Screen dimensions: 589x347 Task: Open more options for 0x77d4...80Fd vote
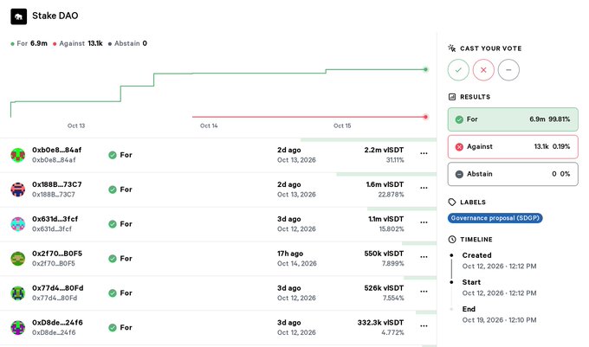click(x=424, y=292)
